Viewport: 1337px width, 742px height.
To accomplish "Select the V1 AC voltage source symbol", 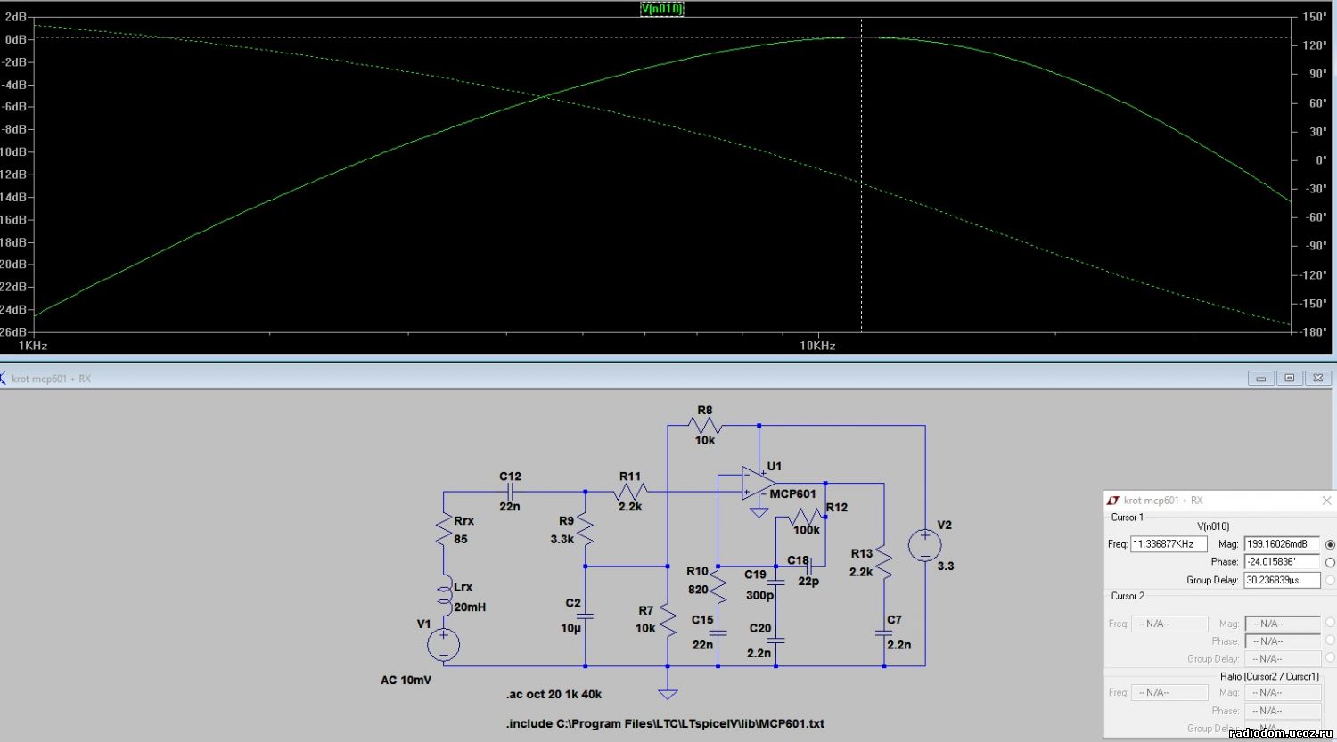I will pyautogui.click(x=443, y=645).
